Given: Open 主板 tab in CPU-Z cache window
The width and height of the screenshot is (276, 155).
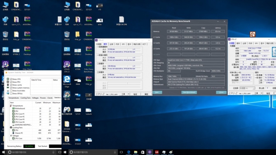Looking at the screenshot, I should (111, 44).
